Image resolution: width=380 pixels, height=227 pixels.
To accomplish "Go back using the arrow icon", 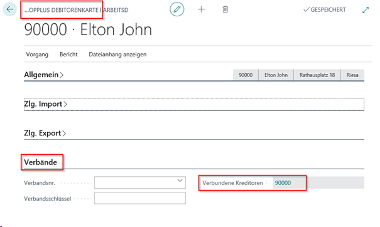I will point(9,9).
